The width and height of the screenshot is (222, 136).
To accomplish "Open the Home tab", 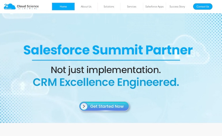I will [63, 6].
